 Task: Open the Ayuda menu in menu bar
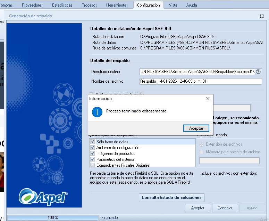192,5
